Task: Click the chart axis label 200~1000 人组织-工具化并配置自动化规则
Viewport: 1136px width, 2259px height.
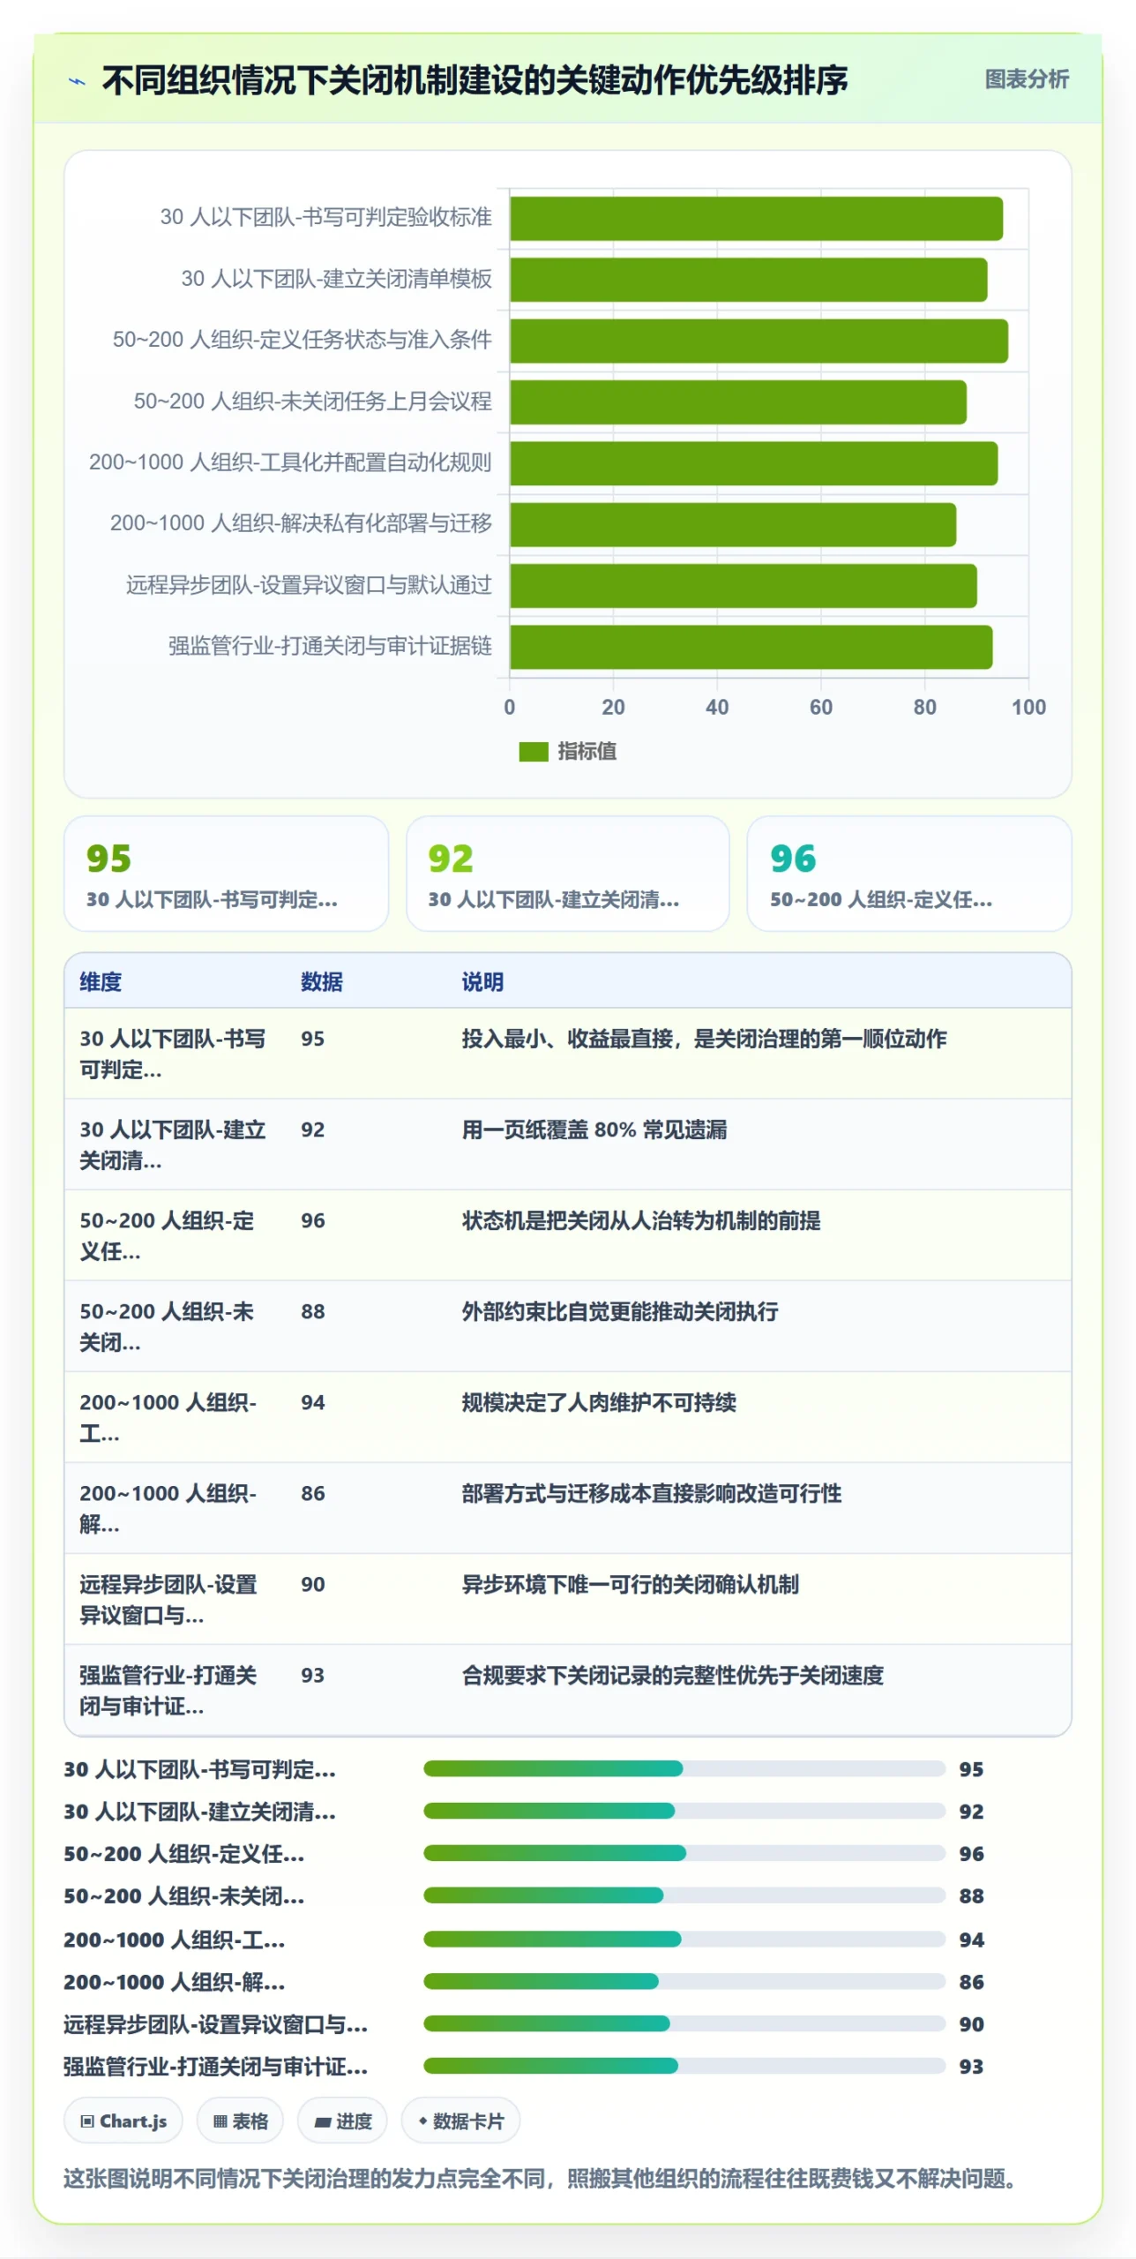Action: coord(290,462)
